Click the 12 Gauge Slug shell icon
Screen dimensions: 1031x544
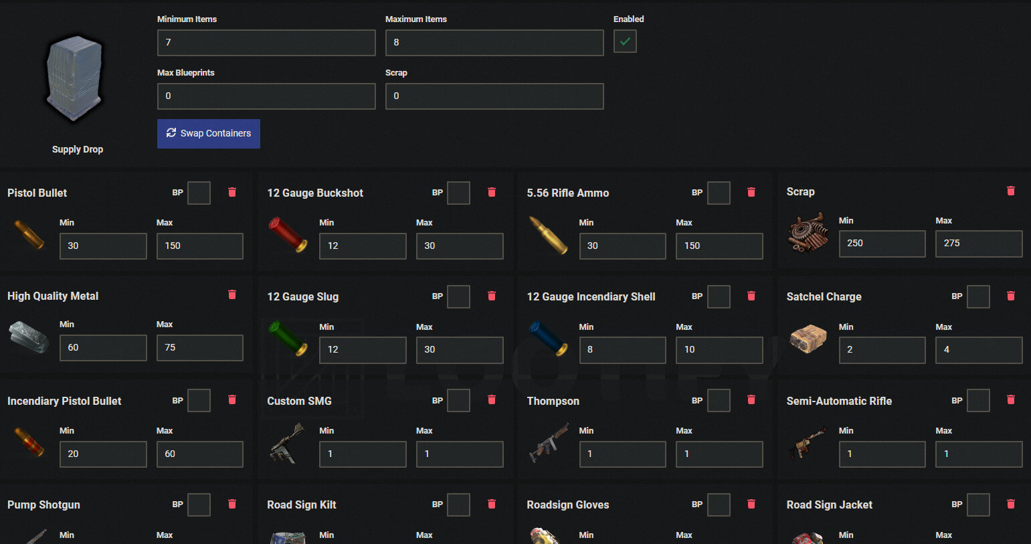coord(288,339)
